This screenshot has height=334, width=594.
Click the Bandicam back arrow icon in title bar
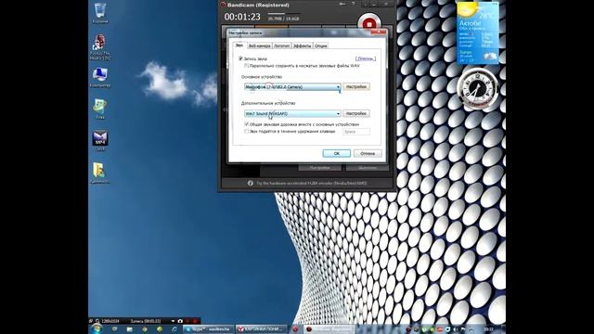coord(342,4)
